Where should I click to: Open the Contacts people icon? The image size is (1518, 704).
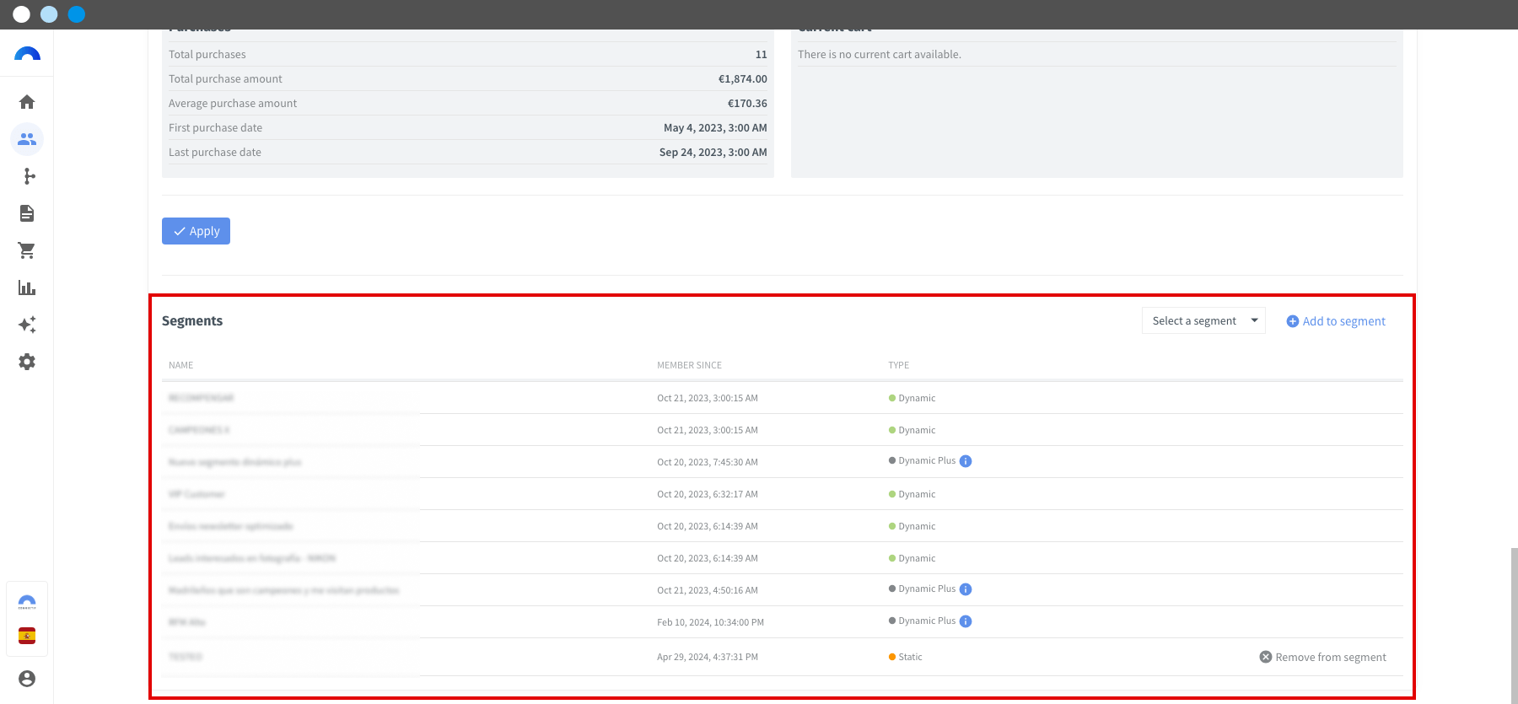pos(27,139)
